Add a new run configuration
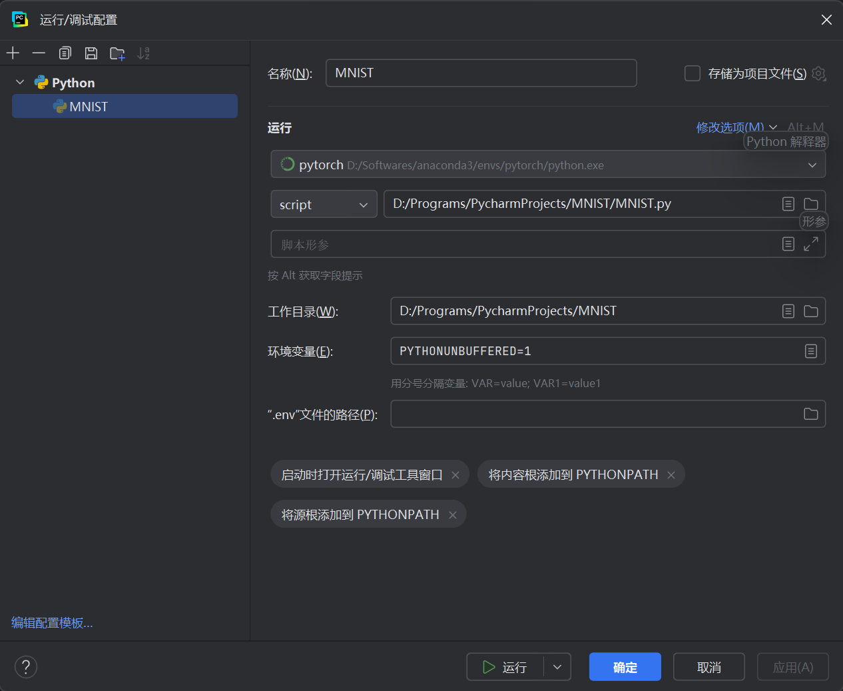Viewport: 843px width, 691px height. click(13, 53)
